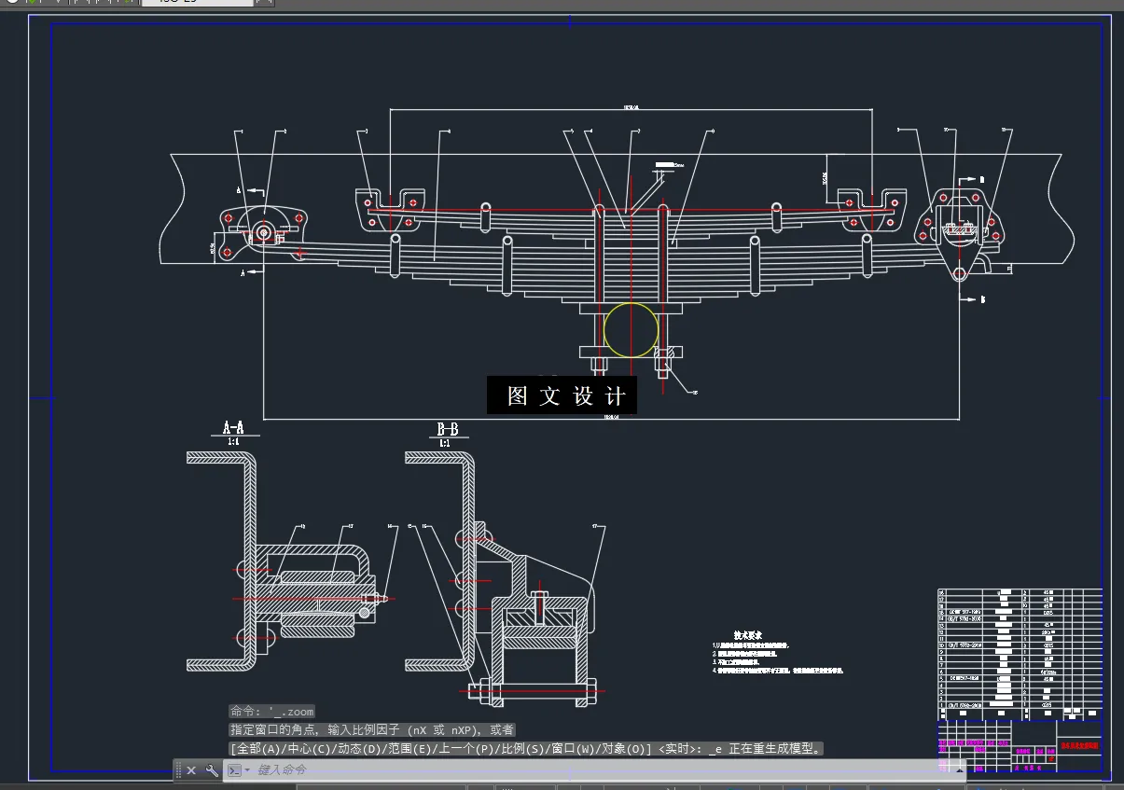Select 全部(A) from the zoom options

pos(257,747)
